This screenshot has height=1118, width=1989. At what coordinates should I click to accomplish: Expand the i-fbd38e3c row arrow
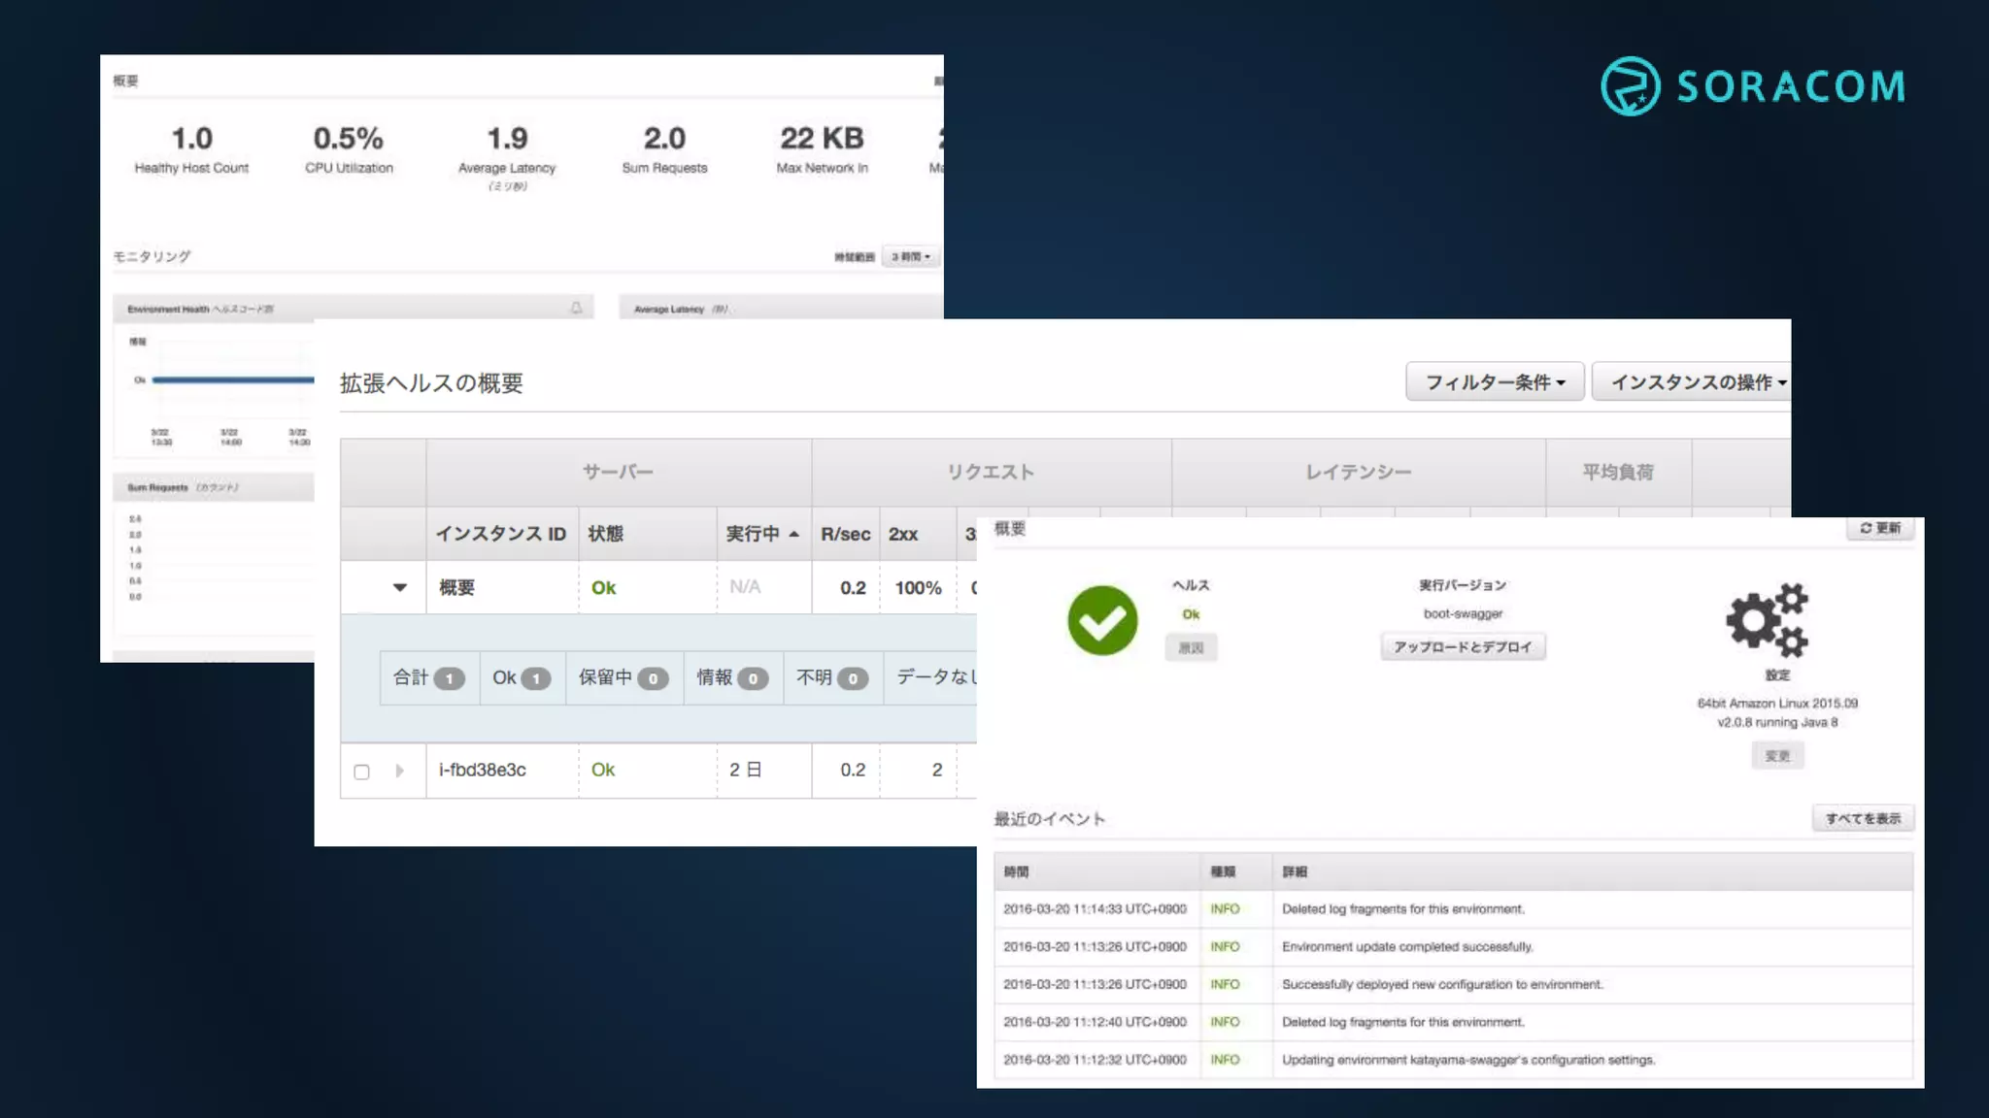399,771
